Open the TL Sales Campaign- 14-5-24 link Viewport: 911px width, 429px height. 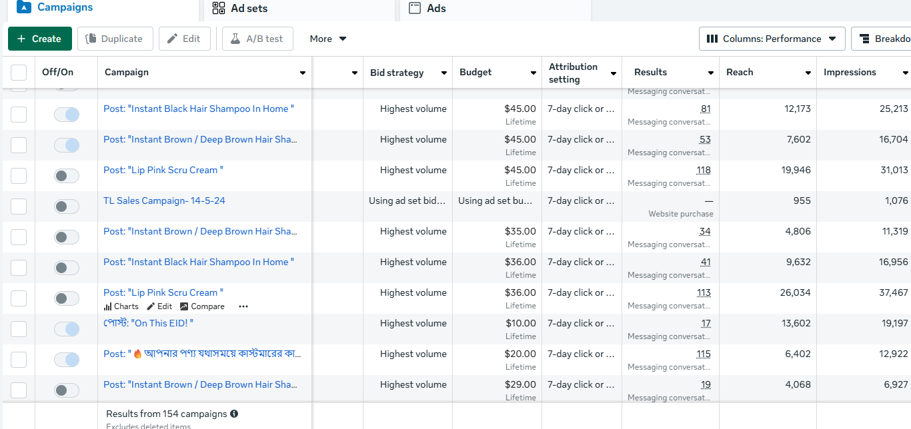pos(164,201)
